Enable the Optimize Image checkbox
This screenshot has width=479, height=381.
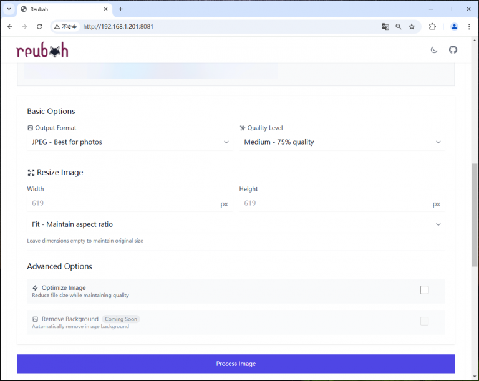424,290
